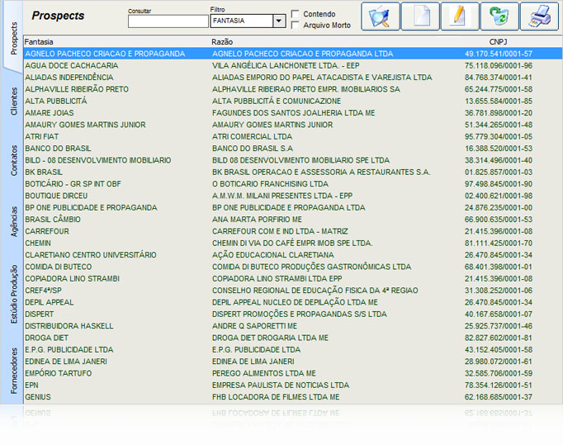563x445 pixels.
Task: Click razão VILA ANGÉLICA LANCHONETE LTDA. - EEP
Action: click(x=286, y=66)
